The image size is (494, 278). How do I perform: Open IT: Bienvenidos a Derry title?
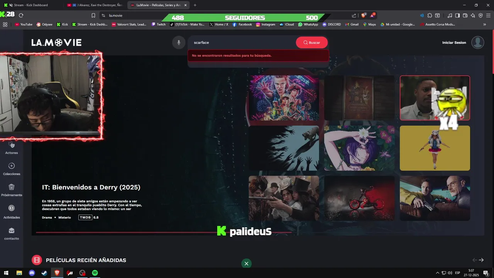(x=91, y=187)
